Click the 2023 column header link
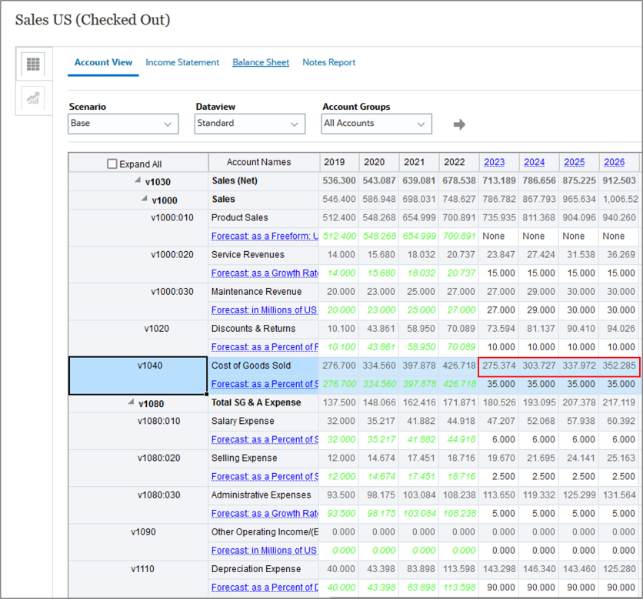This screenshot has width=643, height=599. (x=494, y=162)
